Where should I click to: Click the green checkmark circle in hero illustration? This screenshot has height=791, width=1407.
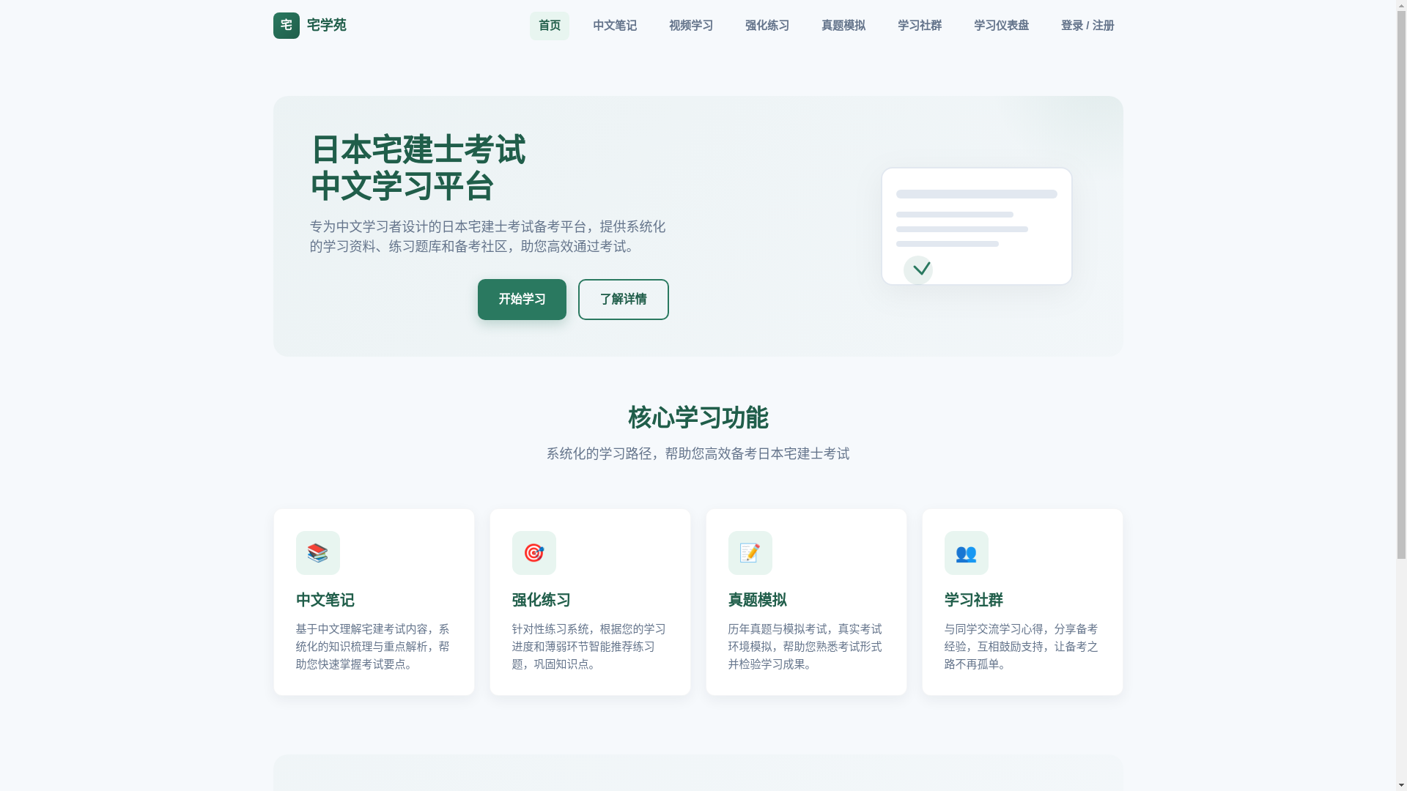[917, 270]
